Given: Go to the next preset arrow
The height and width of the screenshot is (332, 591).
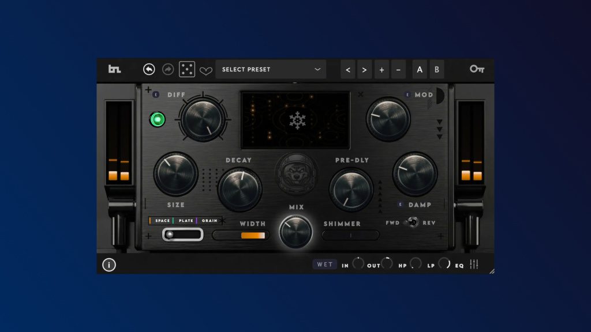Looking at the screenshot, I should click(364, 69).
